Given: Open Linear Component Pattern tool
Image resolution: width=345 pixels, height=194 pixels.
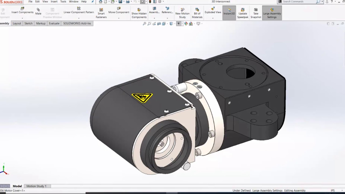Looking at the screenshot, I should click(79, 11).
